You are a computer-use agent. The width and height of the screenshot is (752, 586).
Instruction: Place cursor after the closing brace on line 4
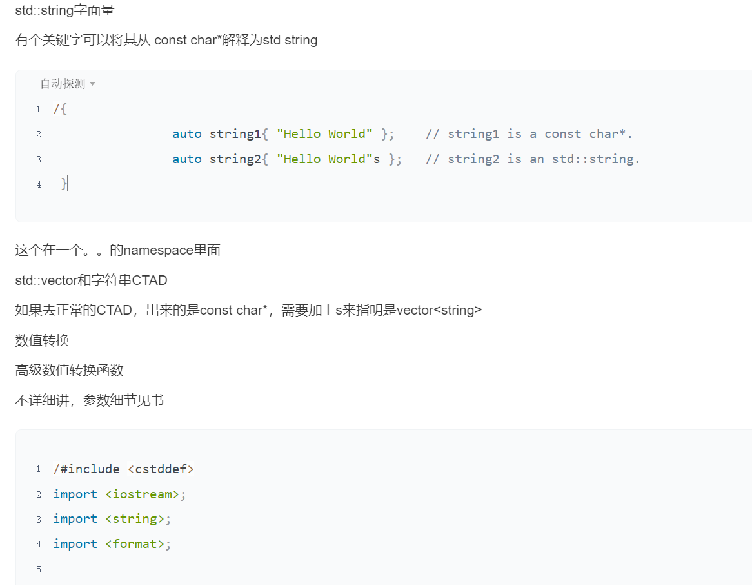(68, 184)
